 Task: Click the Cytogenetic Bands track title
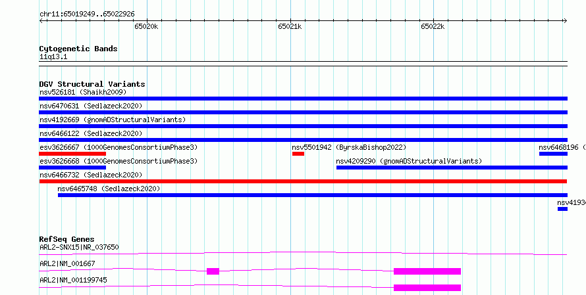pos(78,49)
